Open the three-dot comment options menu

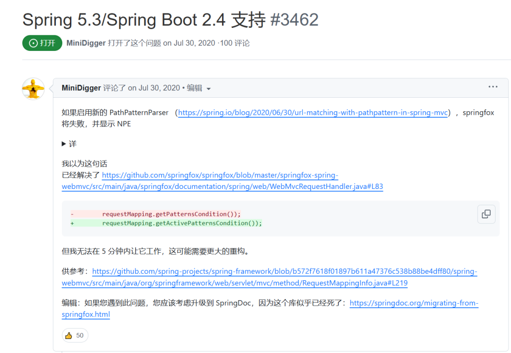click(x=493, y=87)
